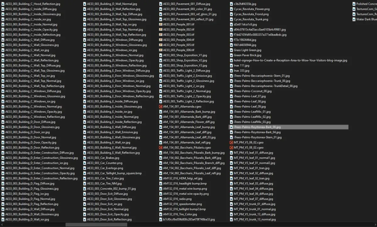Image resolution: width=377 pixels, height=227 pixels.
Task: Select iTrees-Palms-LeafMix_02.jpg
Action: pos(252,117)
